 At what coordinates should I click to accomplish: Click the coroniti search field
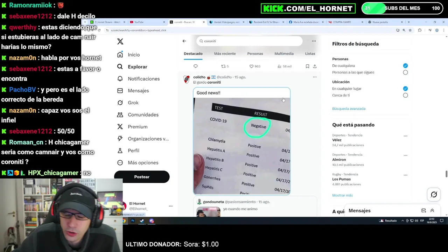(249, 41)
